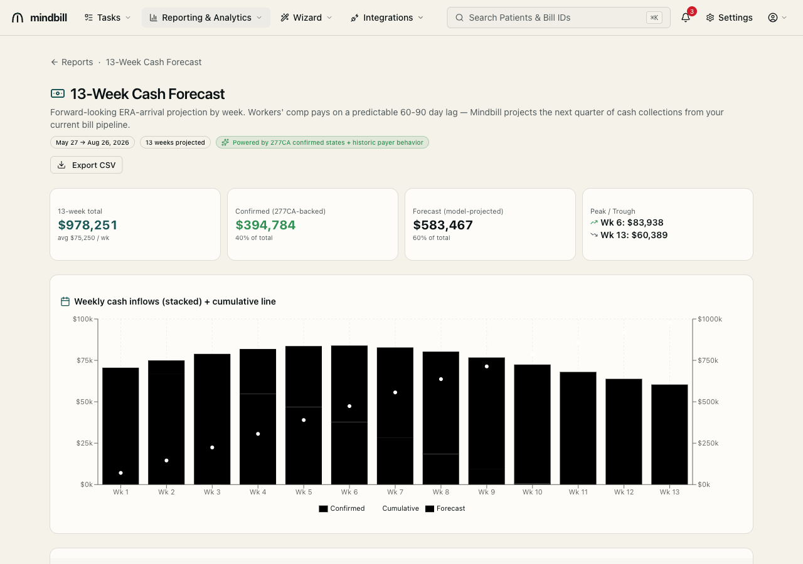The width and height of the screenshot is (803, 564).
Task: Click the Settings gear icon
Action: [710, 18]
